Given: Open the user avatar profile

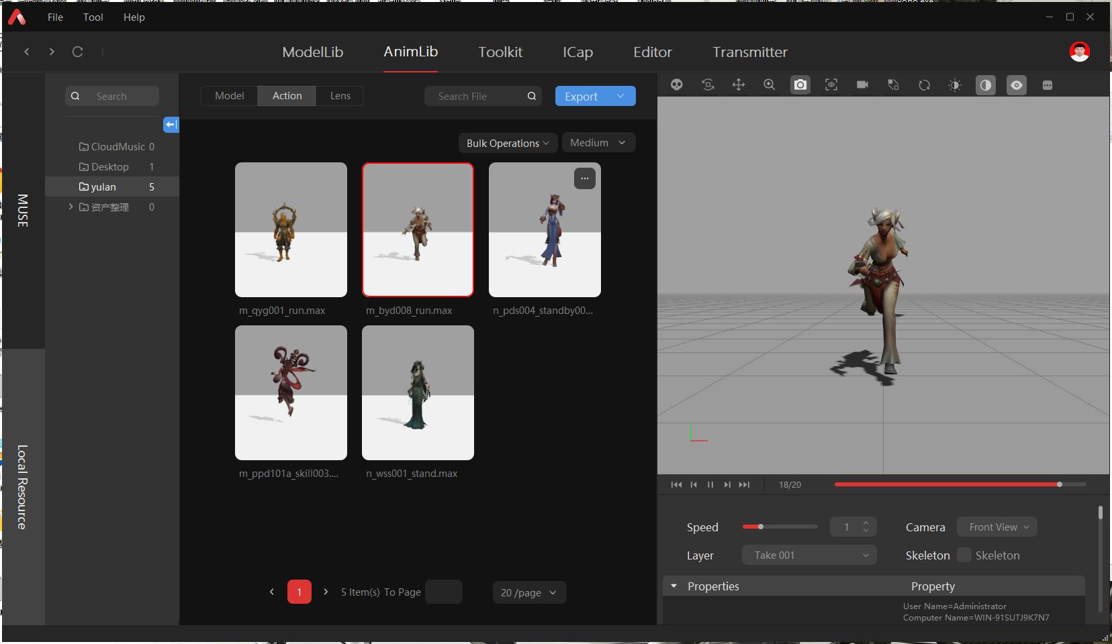Looking at the screenshot, I should tap(1079, 52).
